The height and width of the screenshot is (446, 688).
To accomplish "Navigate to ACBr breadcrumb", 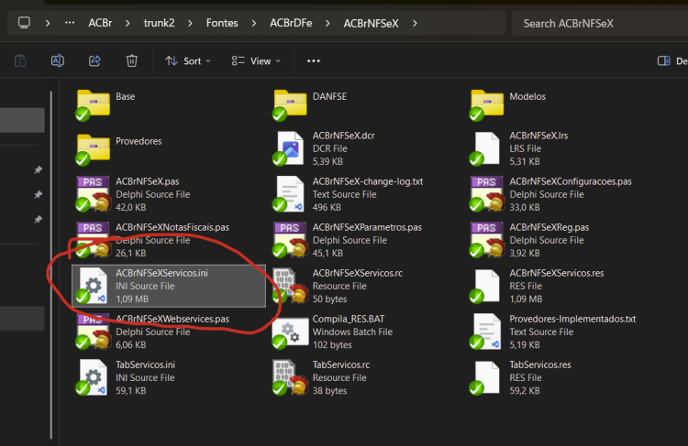I will click(x=100, y=23).
